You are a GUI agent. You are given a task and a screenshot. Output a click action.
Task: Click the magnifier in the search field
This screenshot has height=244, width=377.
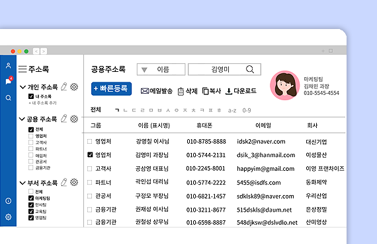(x=250, y=69)
